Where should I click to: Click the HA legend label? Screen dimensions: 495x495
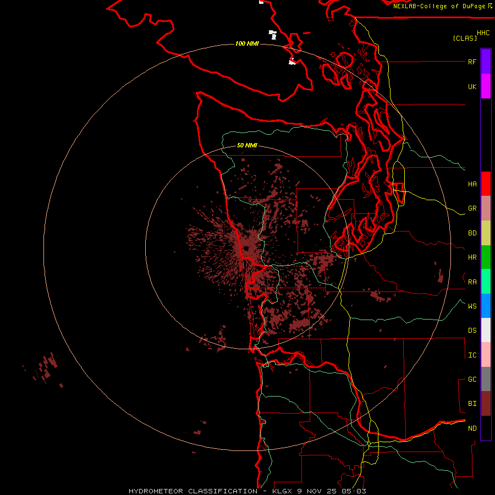(x=472, y=184)
